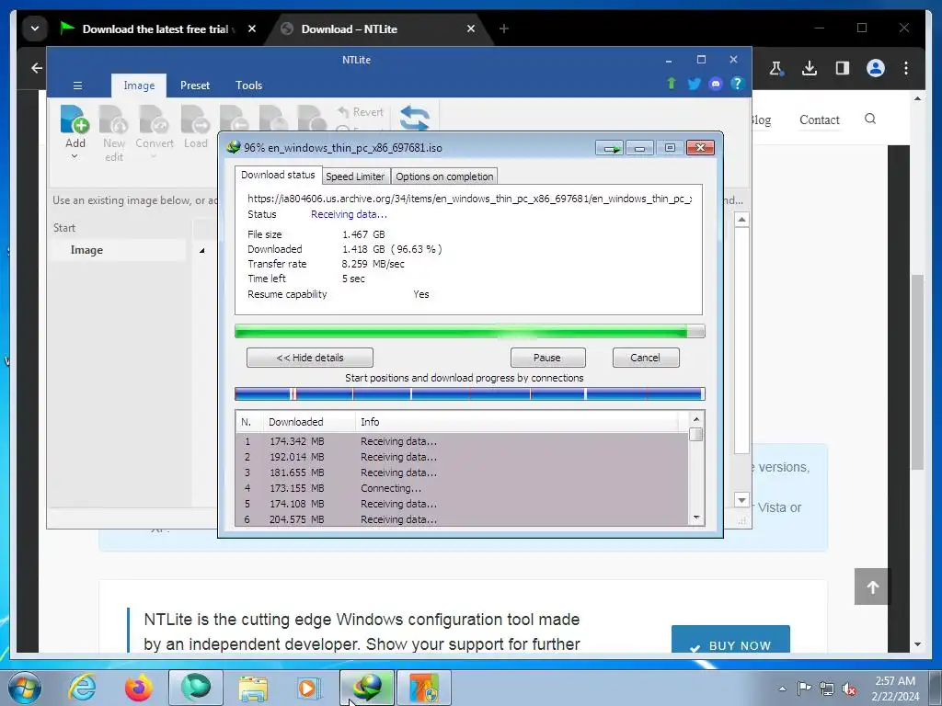Open Windows Media Player from taskbar

[309, 688]
